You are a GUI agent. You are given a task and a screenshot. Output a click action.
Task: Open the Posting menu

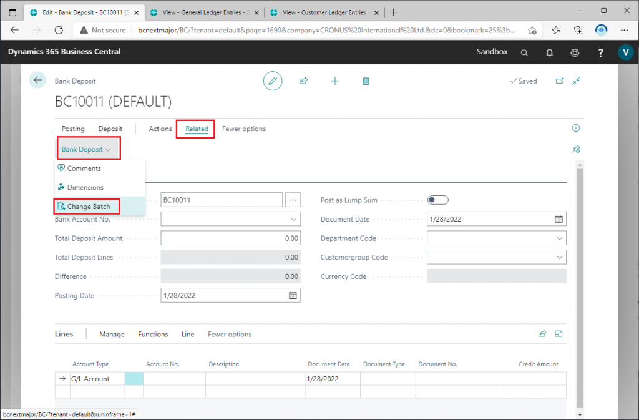point(74,129)
